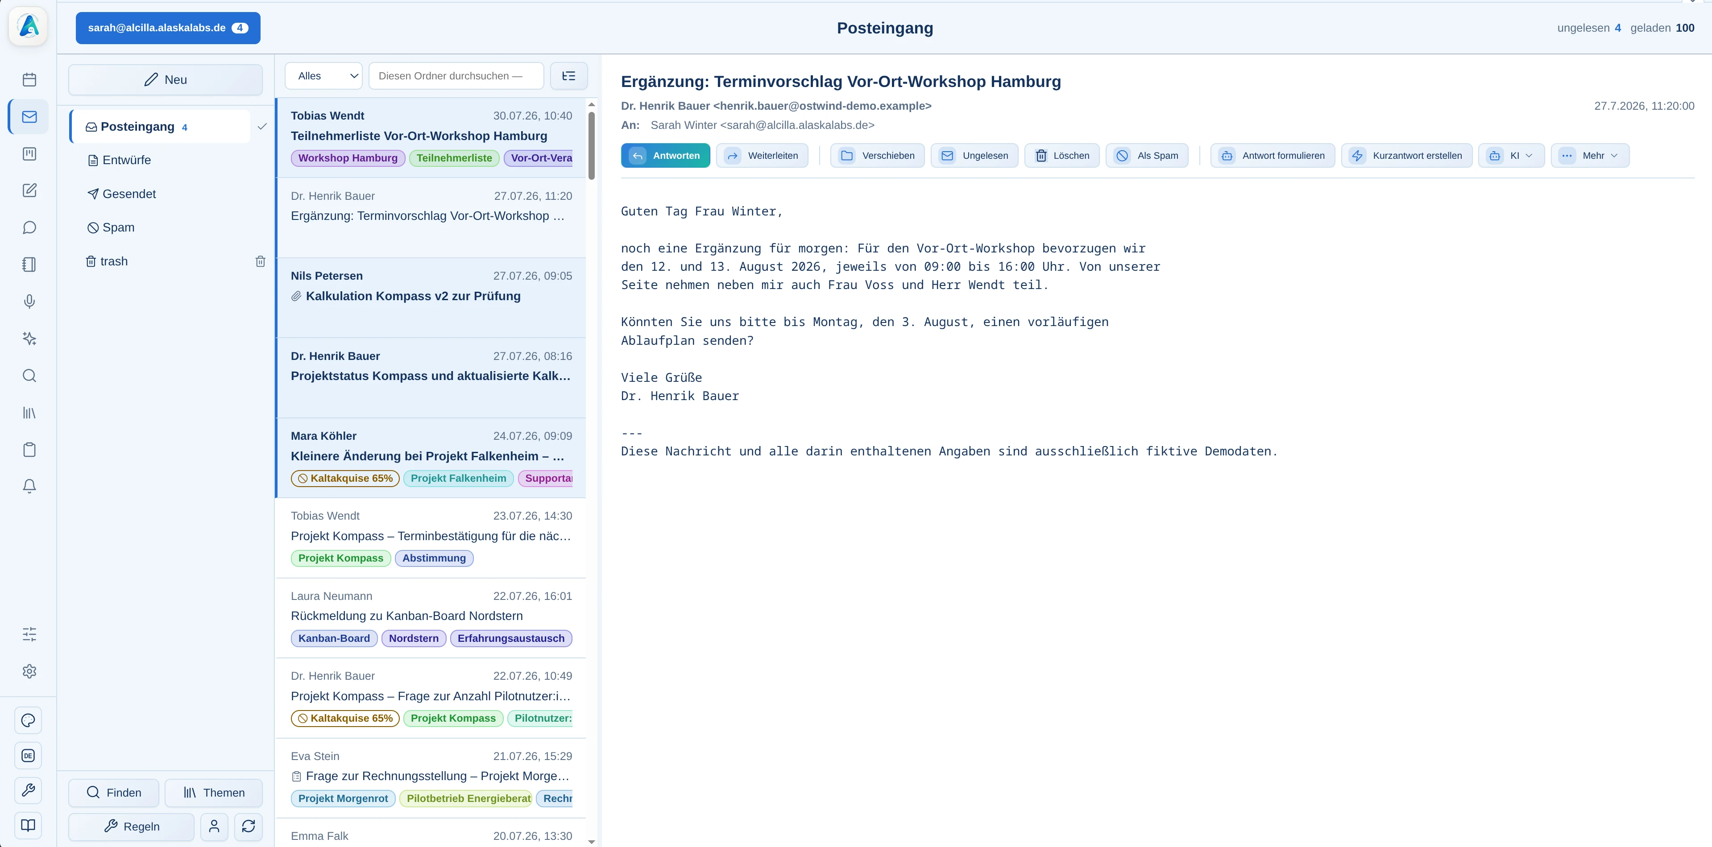Open email Projektstatus Kompass und aktualisierte Kalk…

point(431,378)
